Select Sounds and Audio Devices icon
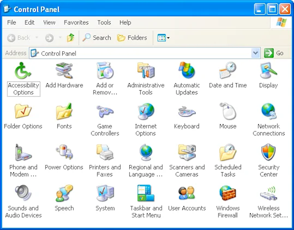The height and width of the screenshot is (230, 294). pyautogui.click(x=23, y=194)
